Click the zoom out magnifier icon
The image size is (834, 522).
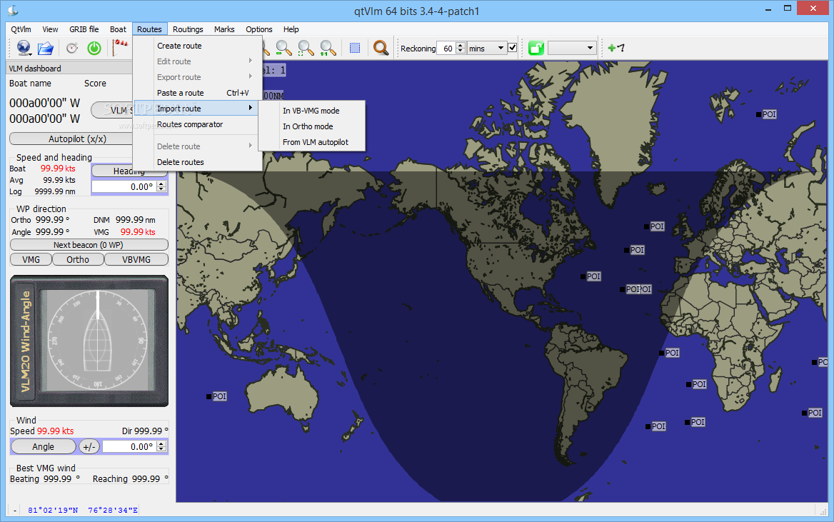pyautogui.click(x=284, y=48)
